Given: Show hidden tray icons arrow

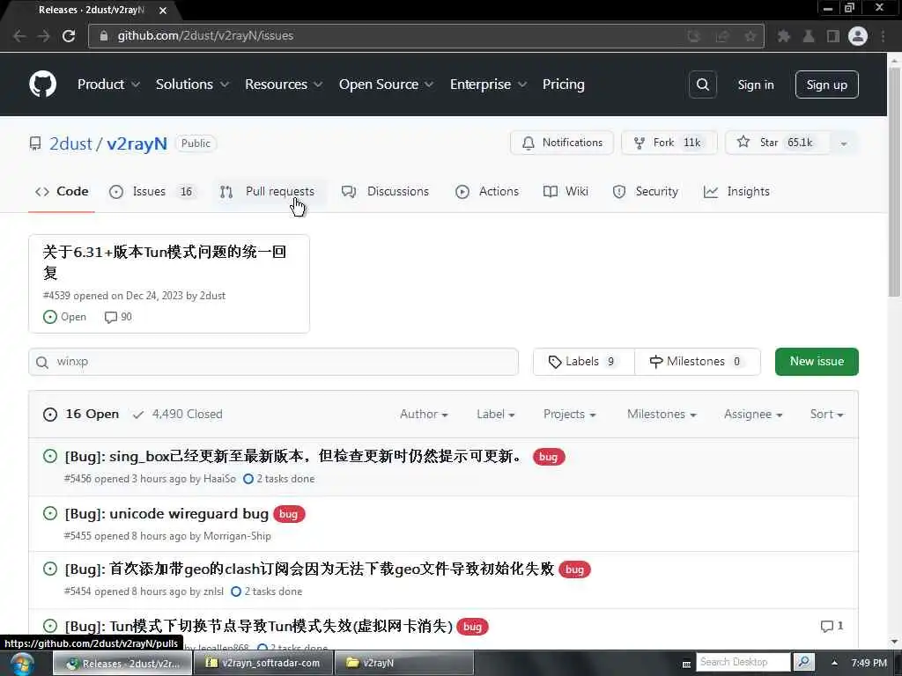Looking at the screenshot, I should click(834, 663).
